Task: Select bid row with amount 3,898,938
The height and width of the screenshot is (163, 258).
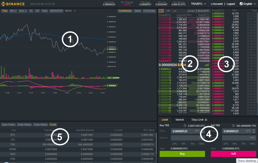Action: pyautogui.click(x=184, y=91)
